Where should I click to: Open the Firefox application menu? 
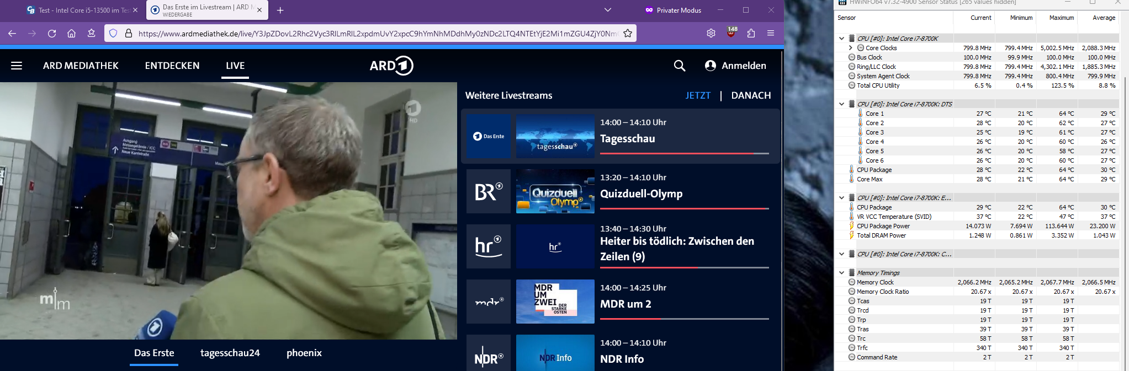(771, 33)
